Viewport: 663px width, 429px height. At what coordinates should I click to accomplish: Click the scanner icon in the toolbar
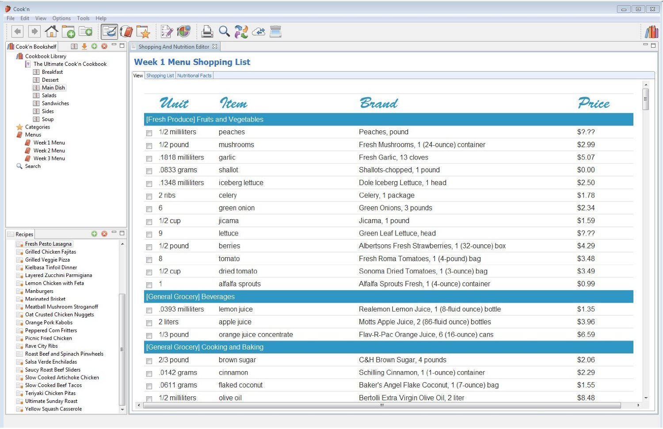pos(276,31)
